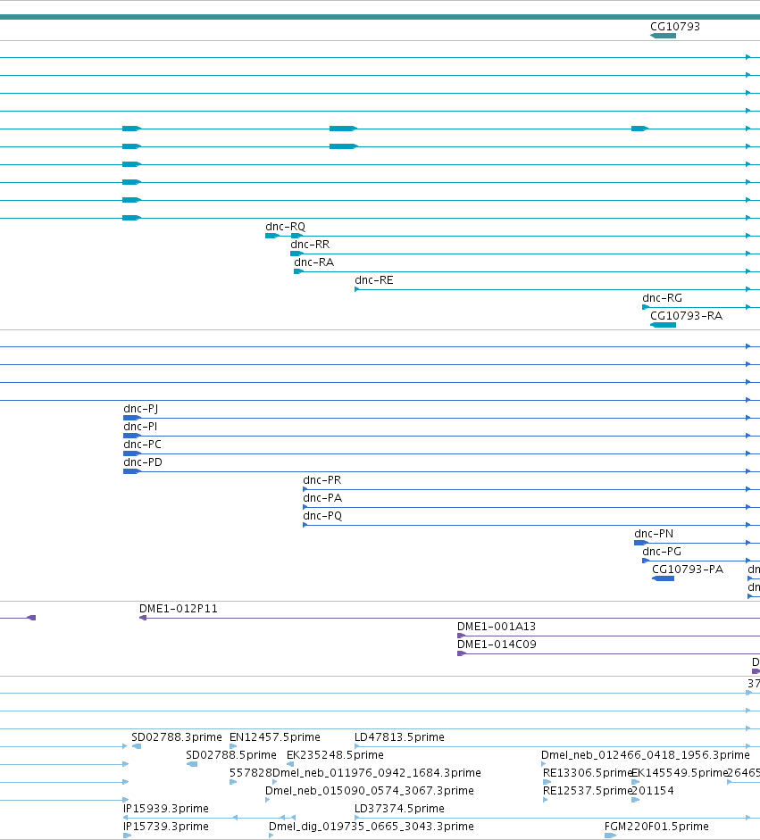Image resolution: width=760 pixels, height=840 pixels.
Task: Select the EK235248.5prime EST label
Action: point(335,755)
